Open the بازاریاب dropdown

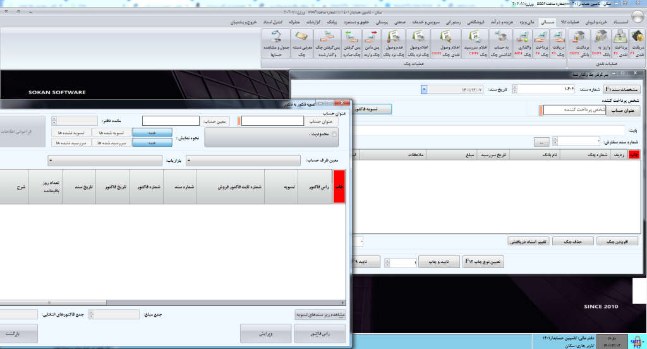pyautogui.click(x=105, y=161)
